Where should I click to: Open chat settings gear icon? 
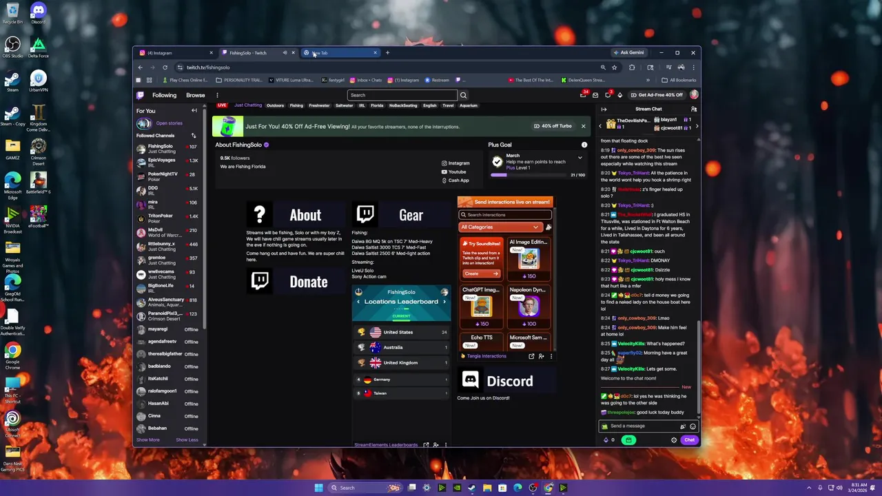coord(674,440)
